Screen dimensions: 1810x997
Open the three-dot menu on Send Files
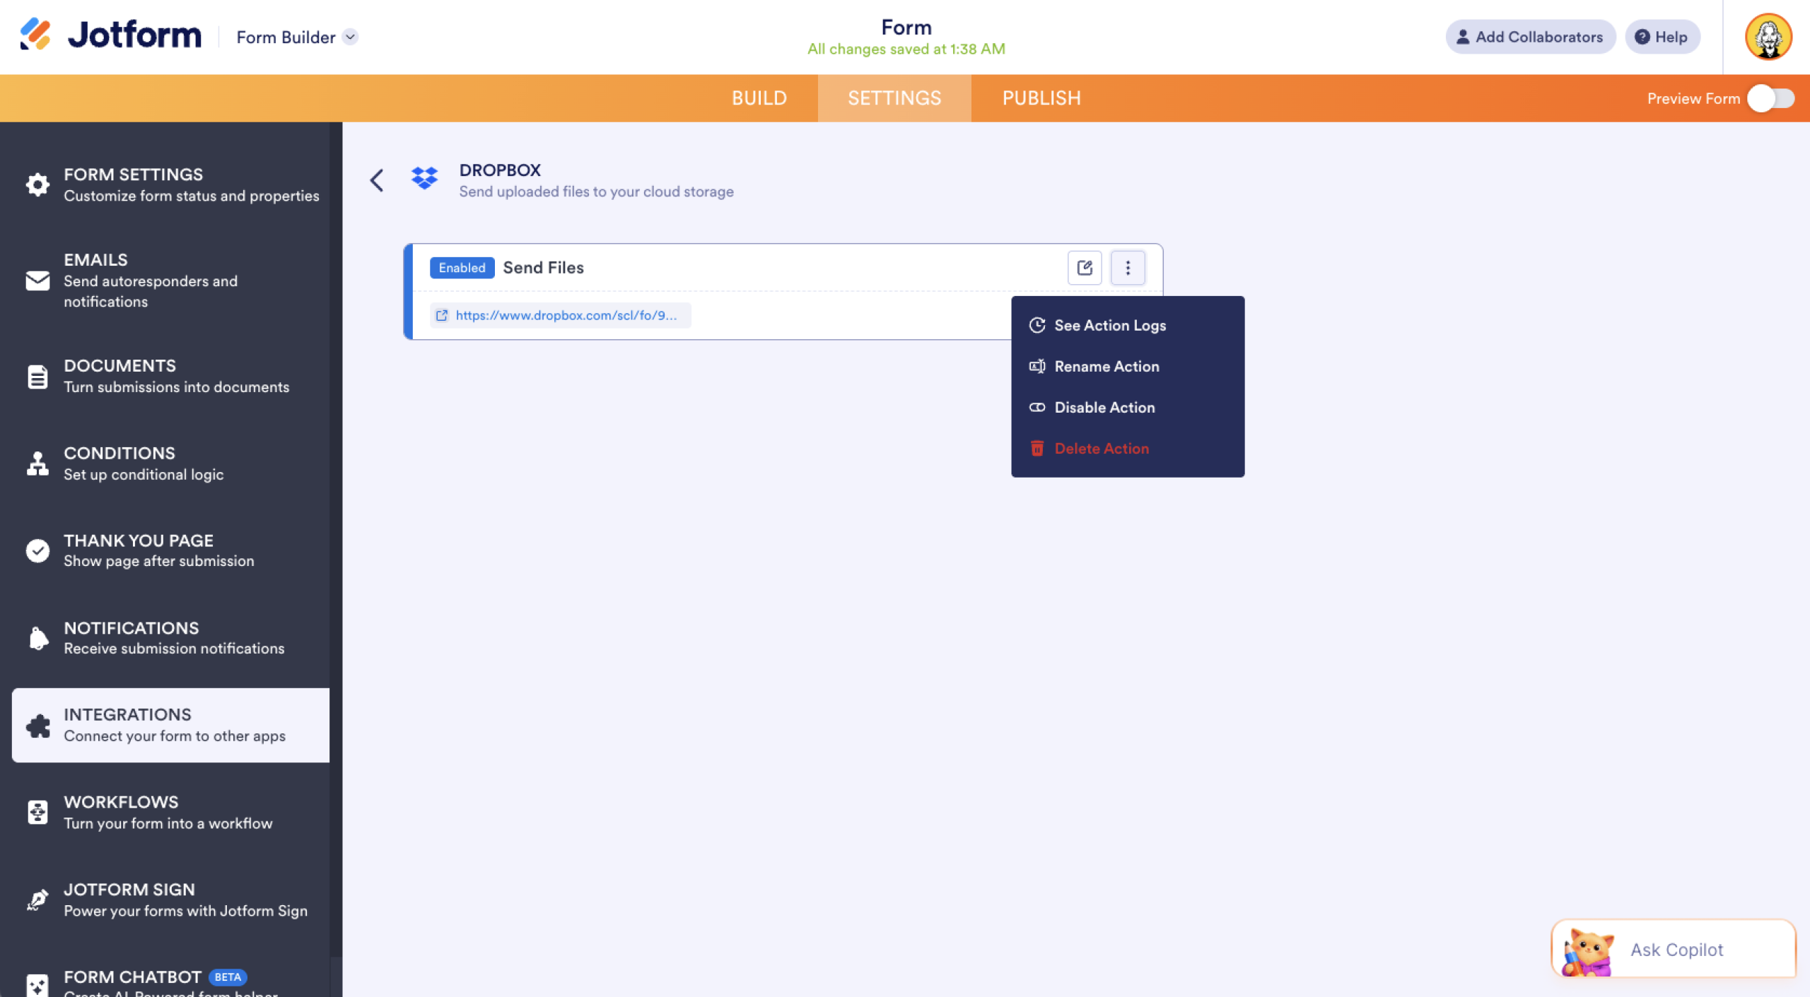(x=1128, y=268)
